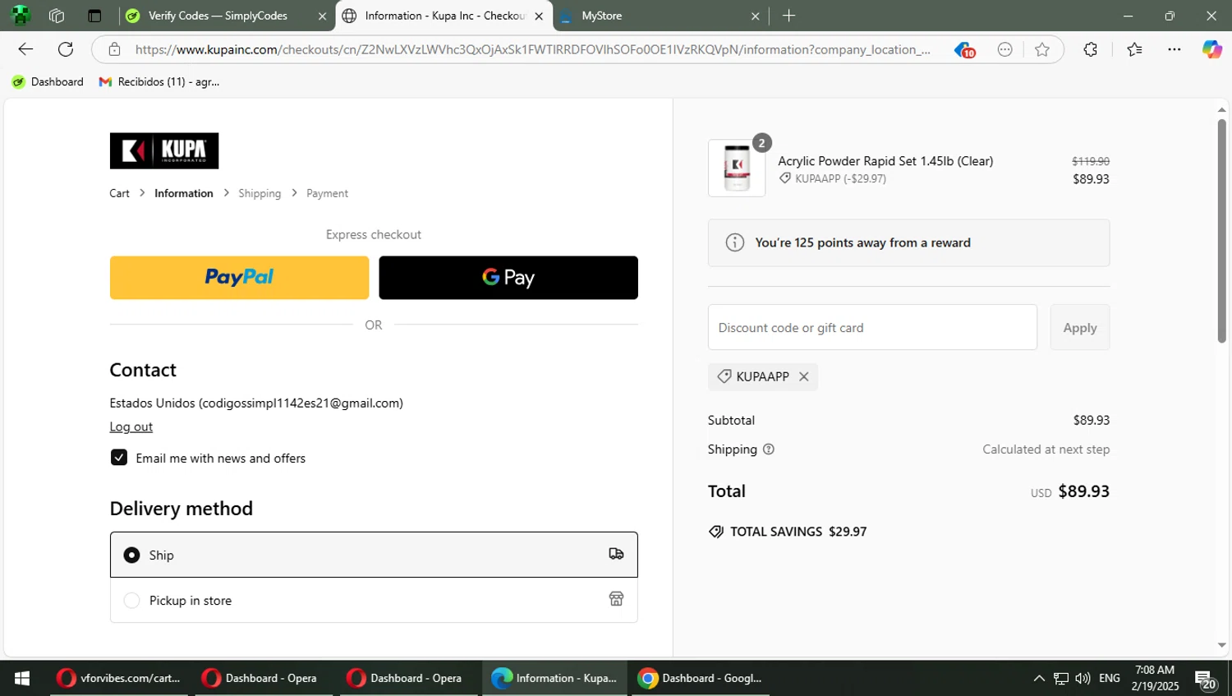1232x696 pixels.
Task: Click the Apply discount button
Action: pyautogui.click(x=1079, y=327)
